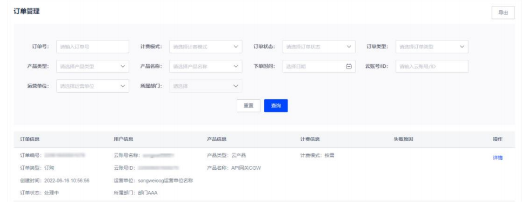Image resolution: width=528 pixels, height=207 pixels.
Task: Click the 失败原因 column header
Action: point(403,139)
